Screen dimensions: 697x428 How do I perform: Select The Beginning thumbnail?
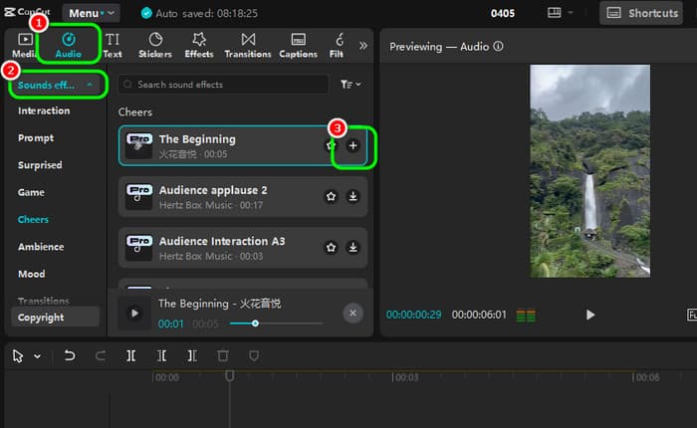(x=138, y=145)
